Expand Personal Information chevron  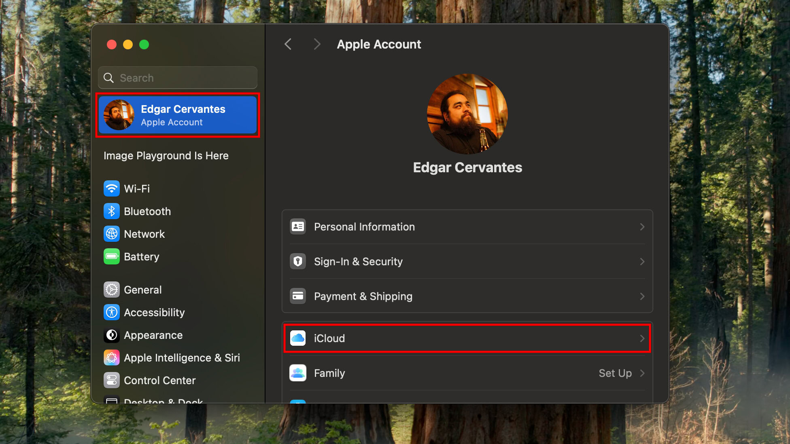(642, 227)
